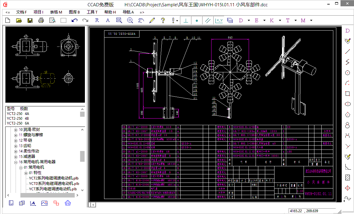Click the Undo arrow icon
The height and width of the screenshot is (214, 354).
point(74,20)
